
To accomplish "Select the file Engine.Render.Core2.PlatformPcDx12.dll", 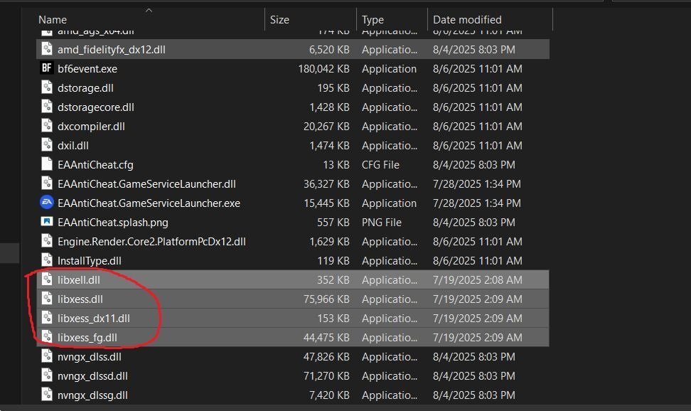I will 151,241.
